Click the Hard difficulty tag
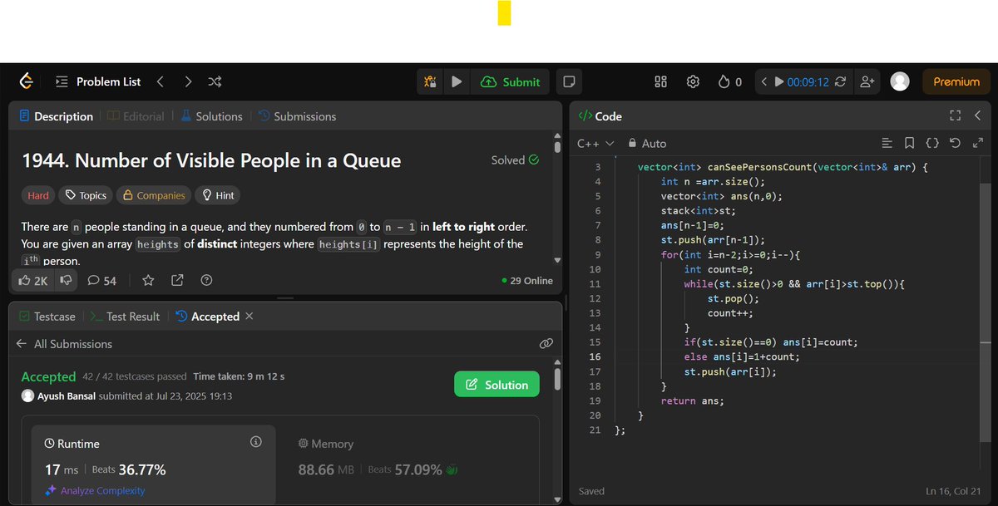This screenshot has width=998, height=506. tap(38, 195)
